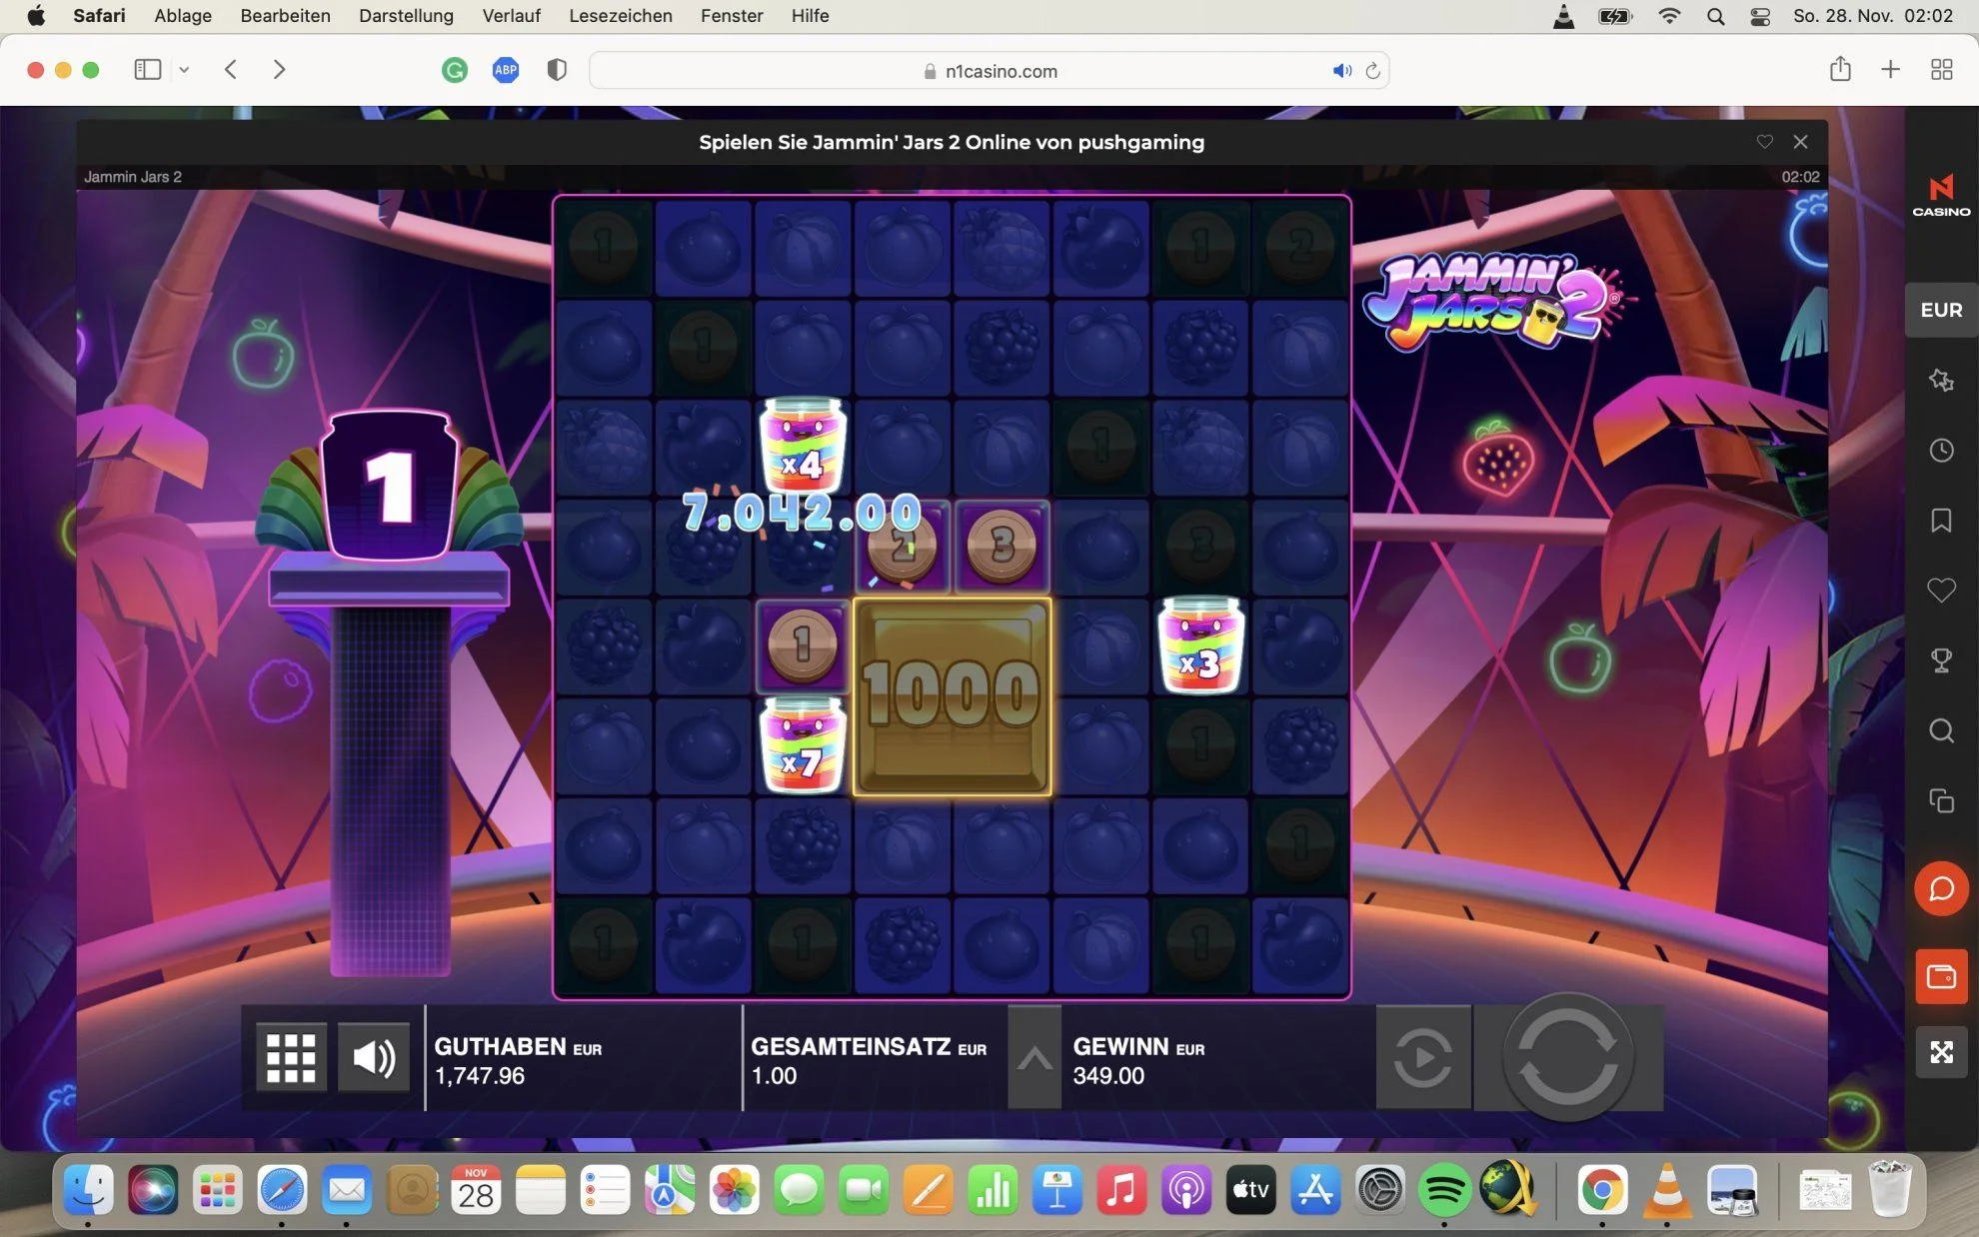
Task: Open the EUR currency selector
Action: [1941, 310]
